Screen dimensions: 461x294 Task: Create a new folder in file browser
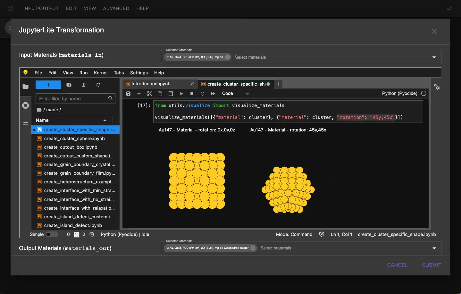pyautogui.click(x=69, y=85)
